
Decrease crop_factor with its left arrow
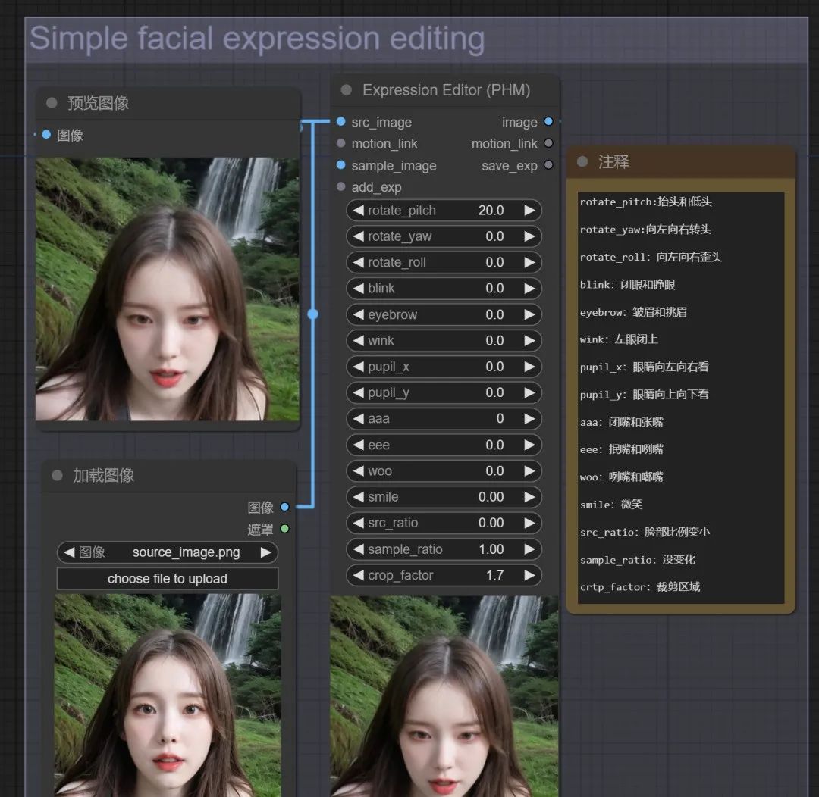(x=358, y=575)
